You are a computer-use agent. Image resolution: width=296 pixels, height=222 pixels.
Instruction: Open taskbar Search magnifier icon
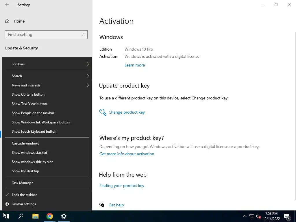tap(21, 216)
